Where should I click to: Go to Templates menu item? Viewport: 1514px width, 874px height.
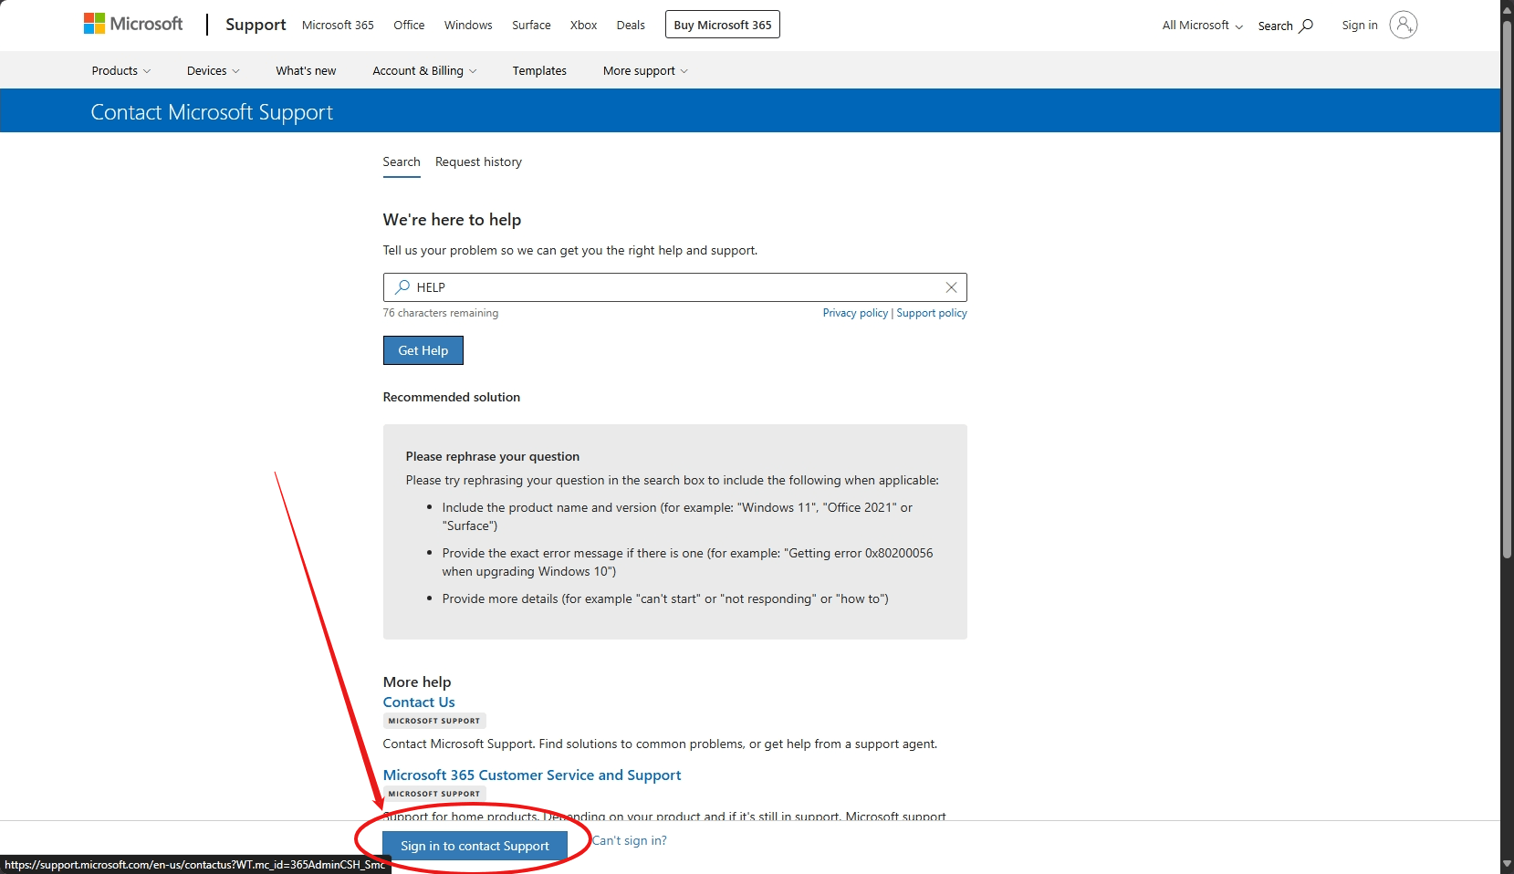tap(539, 71)
